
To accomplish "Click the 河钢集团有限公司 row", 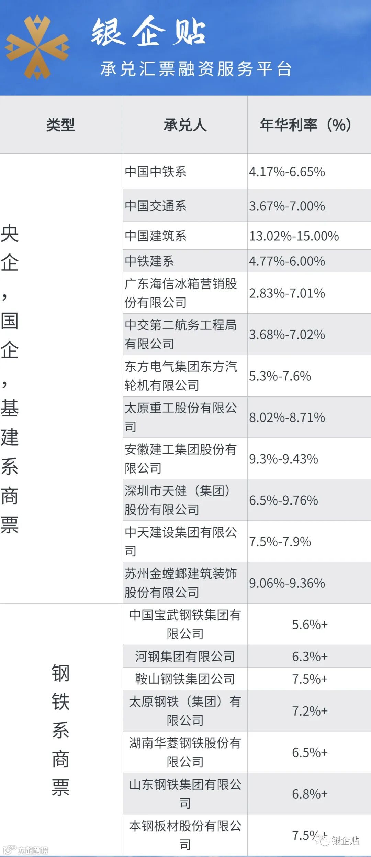I will (247, 656).
